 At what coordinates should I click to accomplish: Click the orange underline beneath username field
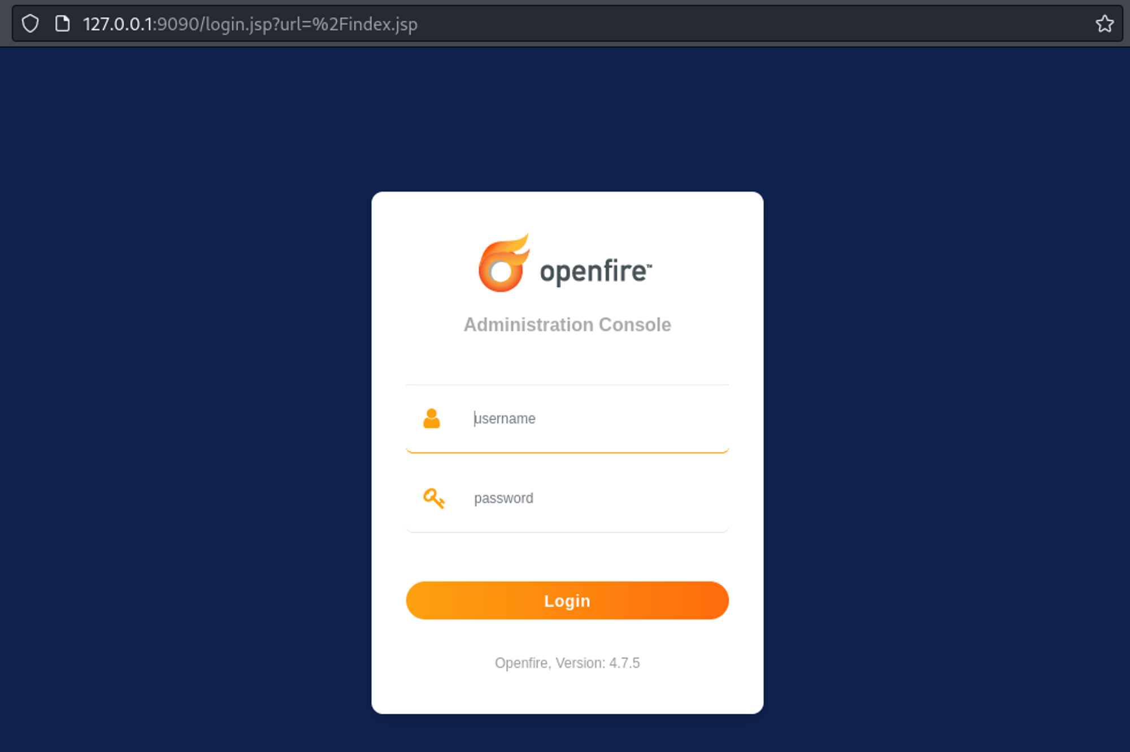567,452
